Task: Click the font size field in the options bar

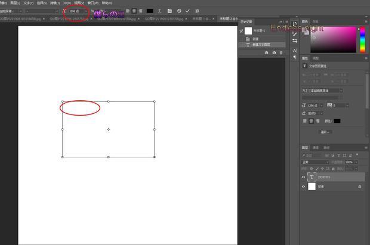Action: coord(74,11)
